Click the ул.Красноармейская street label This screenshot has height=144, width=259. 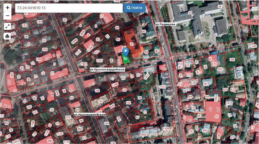coord(89,114)
